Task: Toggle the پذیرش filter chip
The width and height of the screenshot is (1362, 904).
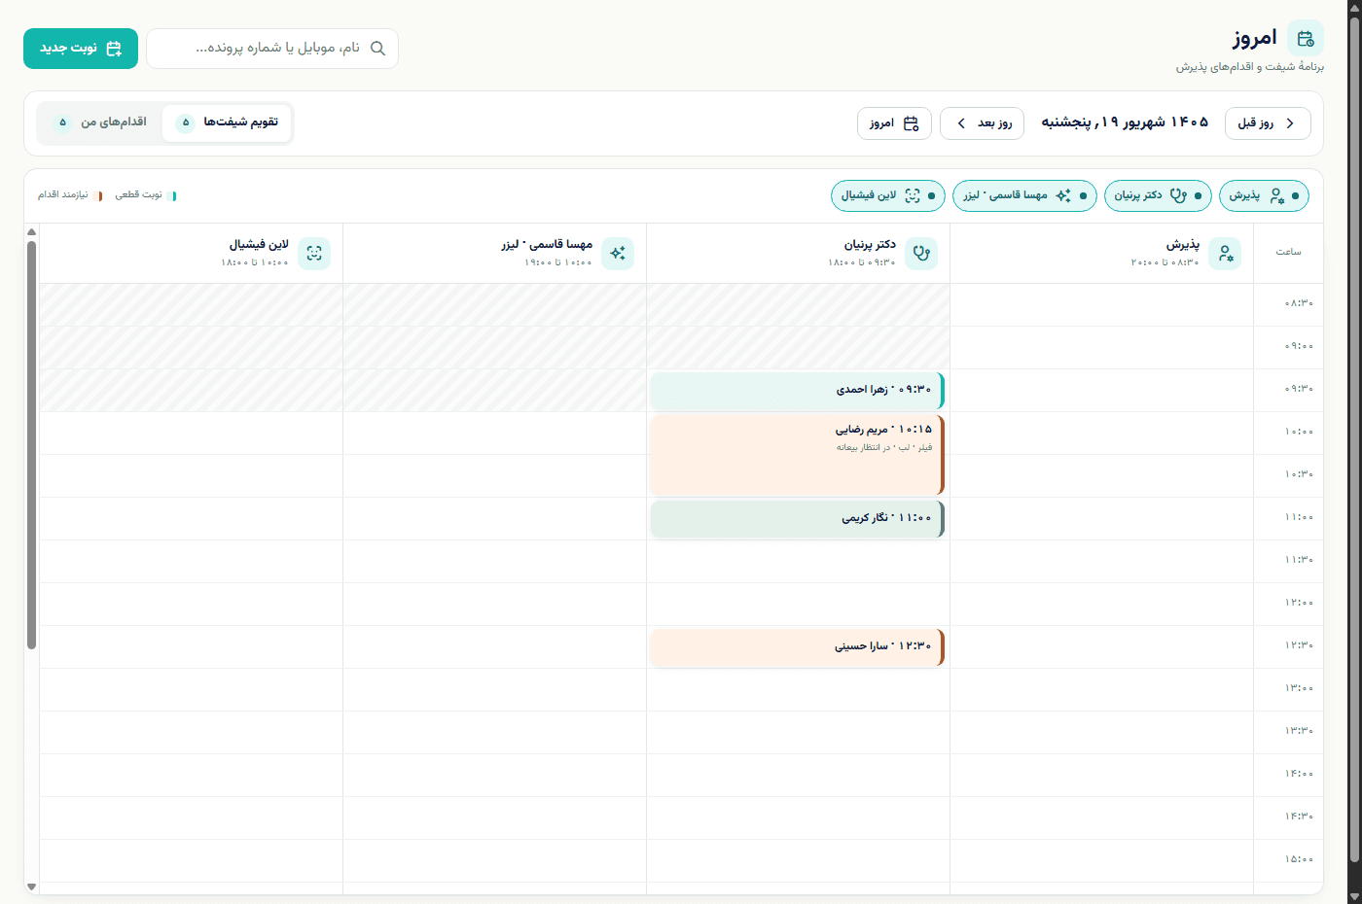Action: 1264,195
